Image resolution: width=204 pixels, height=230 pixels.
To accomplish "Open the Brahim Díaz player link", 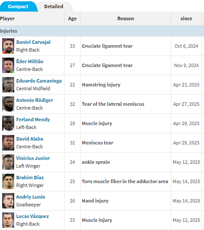I will 30,178.
